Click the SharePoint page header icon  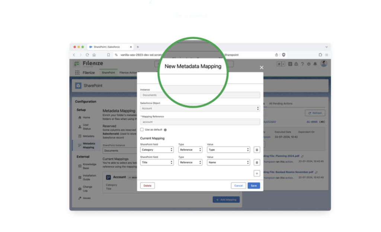point(78,86)
